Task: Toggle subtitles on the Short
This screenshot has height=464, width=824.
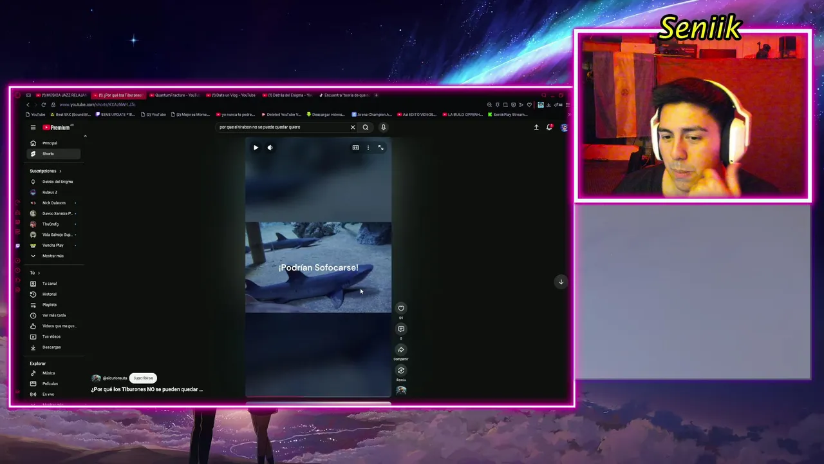Action: 355,148
